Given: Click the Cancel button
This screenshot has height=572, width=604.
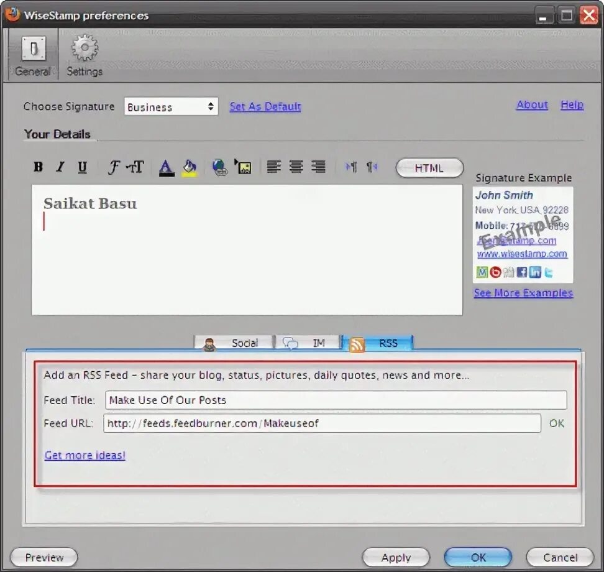Looking at the screenshot, I should pyautogui.click(x=560, y=557).
